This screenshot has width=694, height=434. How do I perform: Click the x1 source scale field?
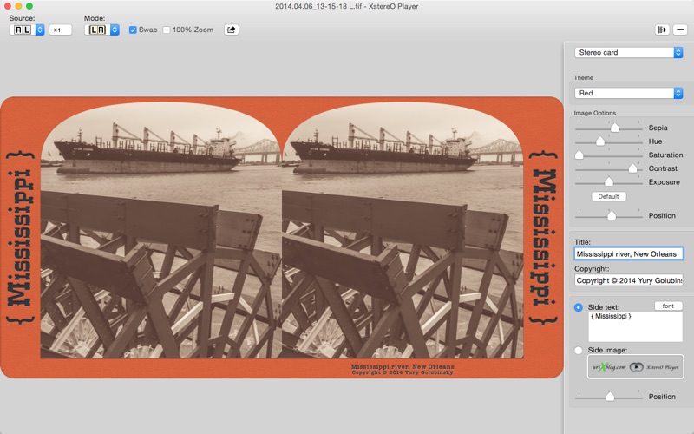tap(60, 30)
